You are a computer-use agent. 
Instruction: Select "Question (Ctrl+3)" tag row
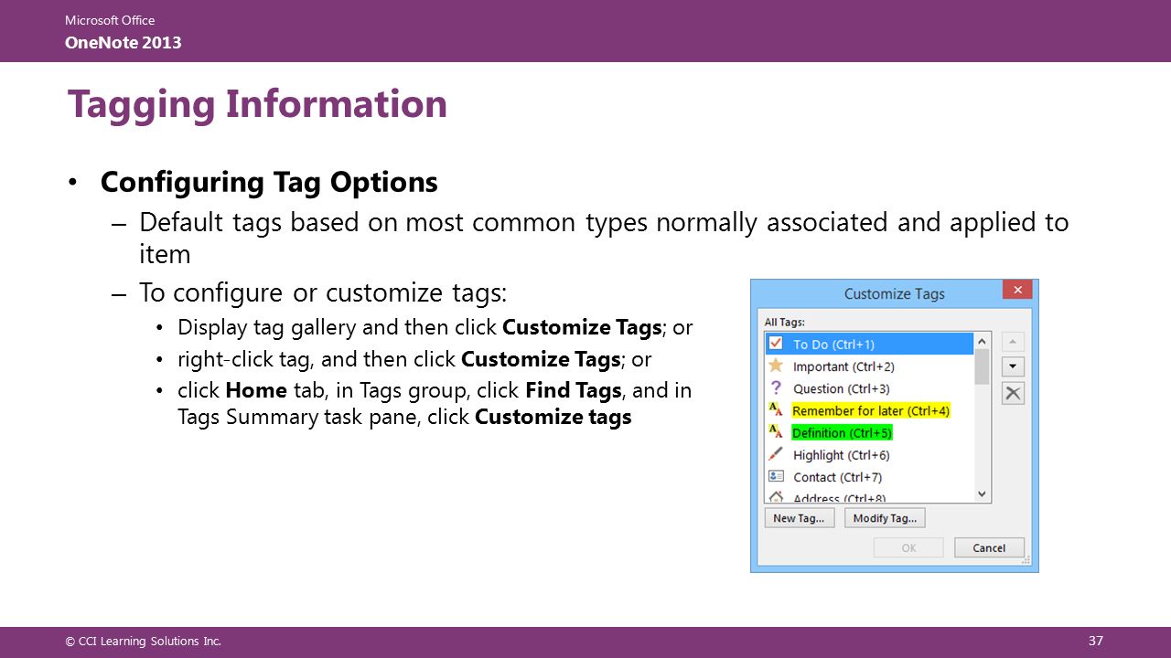[870, 388]
